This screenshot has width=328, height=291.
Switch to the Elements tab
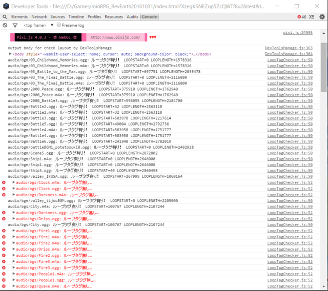[19, 17]
